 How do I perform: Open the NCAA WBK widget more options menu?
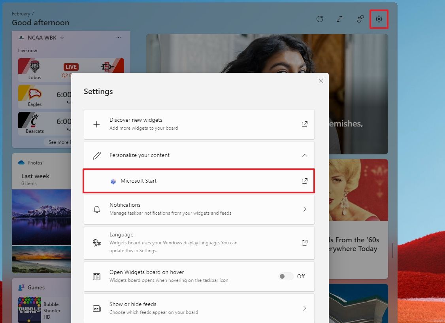click(118, 38)
